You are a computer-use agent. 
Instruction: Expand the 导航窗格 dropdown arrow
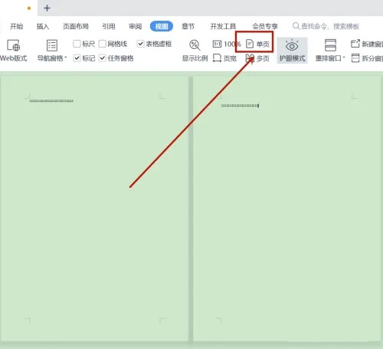pyautogui.click(x=66, y=58)
